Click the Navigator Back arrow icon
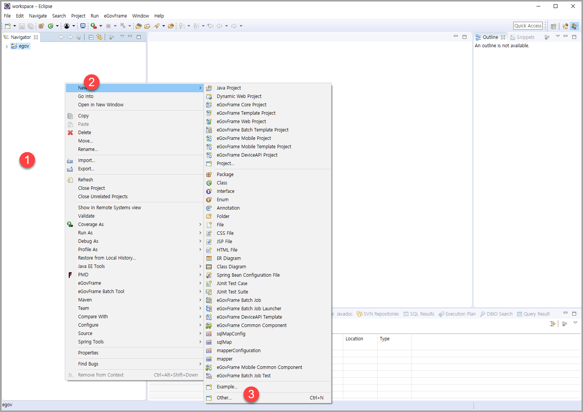Image resolution: width=583 pixels, height=412 pixels. coord(61,37)
